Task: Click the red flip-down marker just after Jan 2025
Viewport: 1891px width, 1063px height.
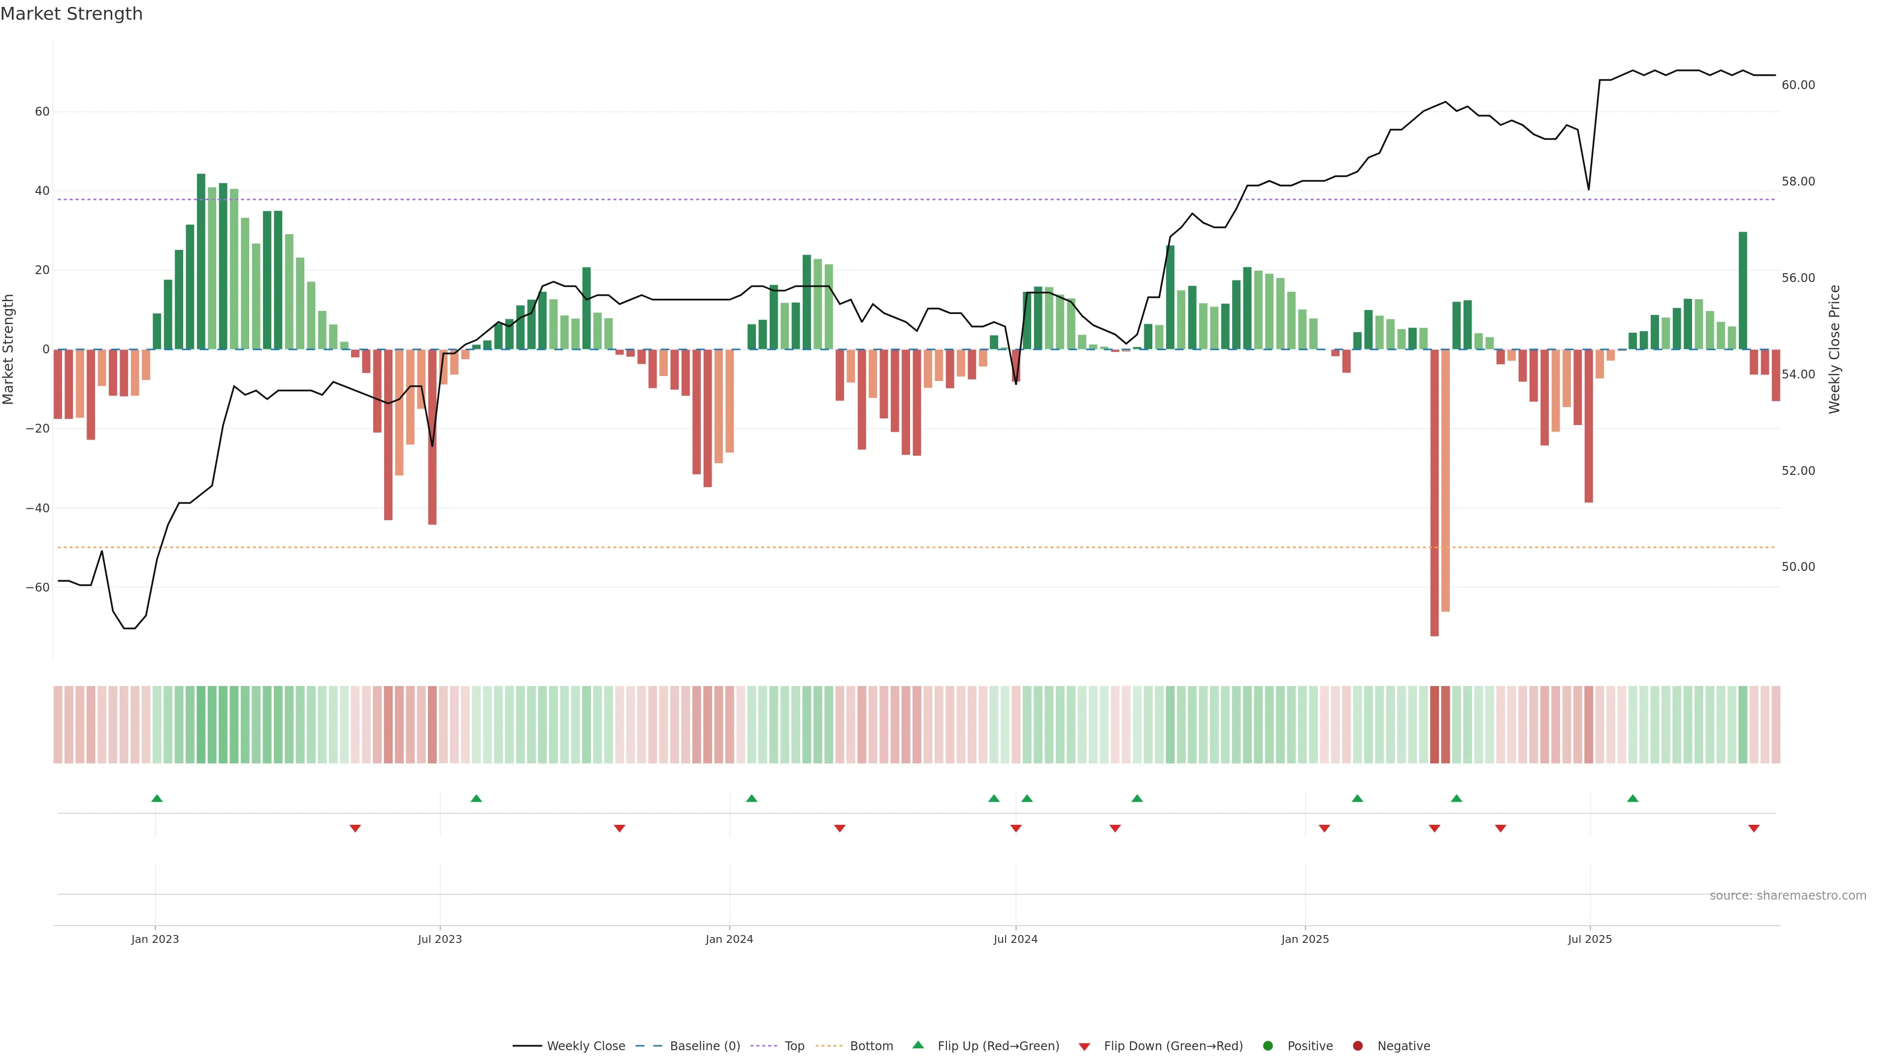Action: tap(1324, 828)
